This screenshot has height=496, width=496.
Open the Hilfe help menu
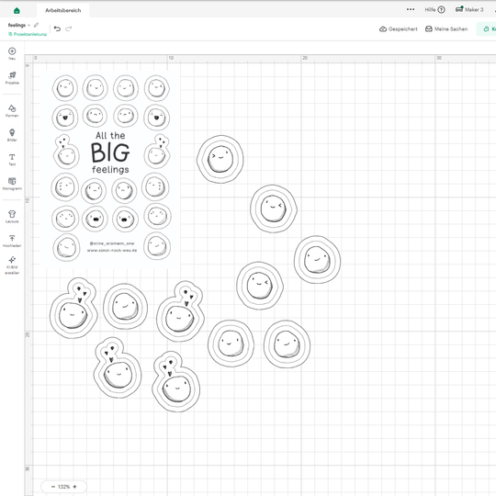coord(434,10)
